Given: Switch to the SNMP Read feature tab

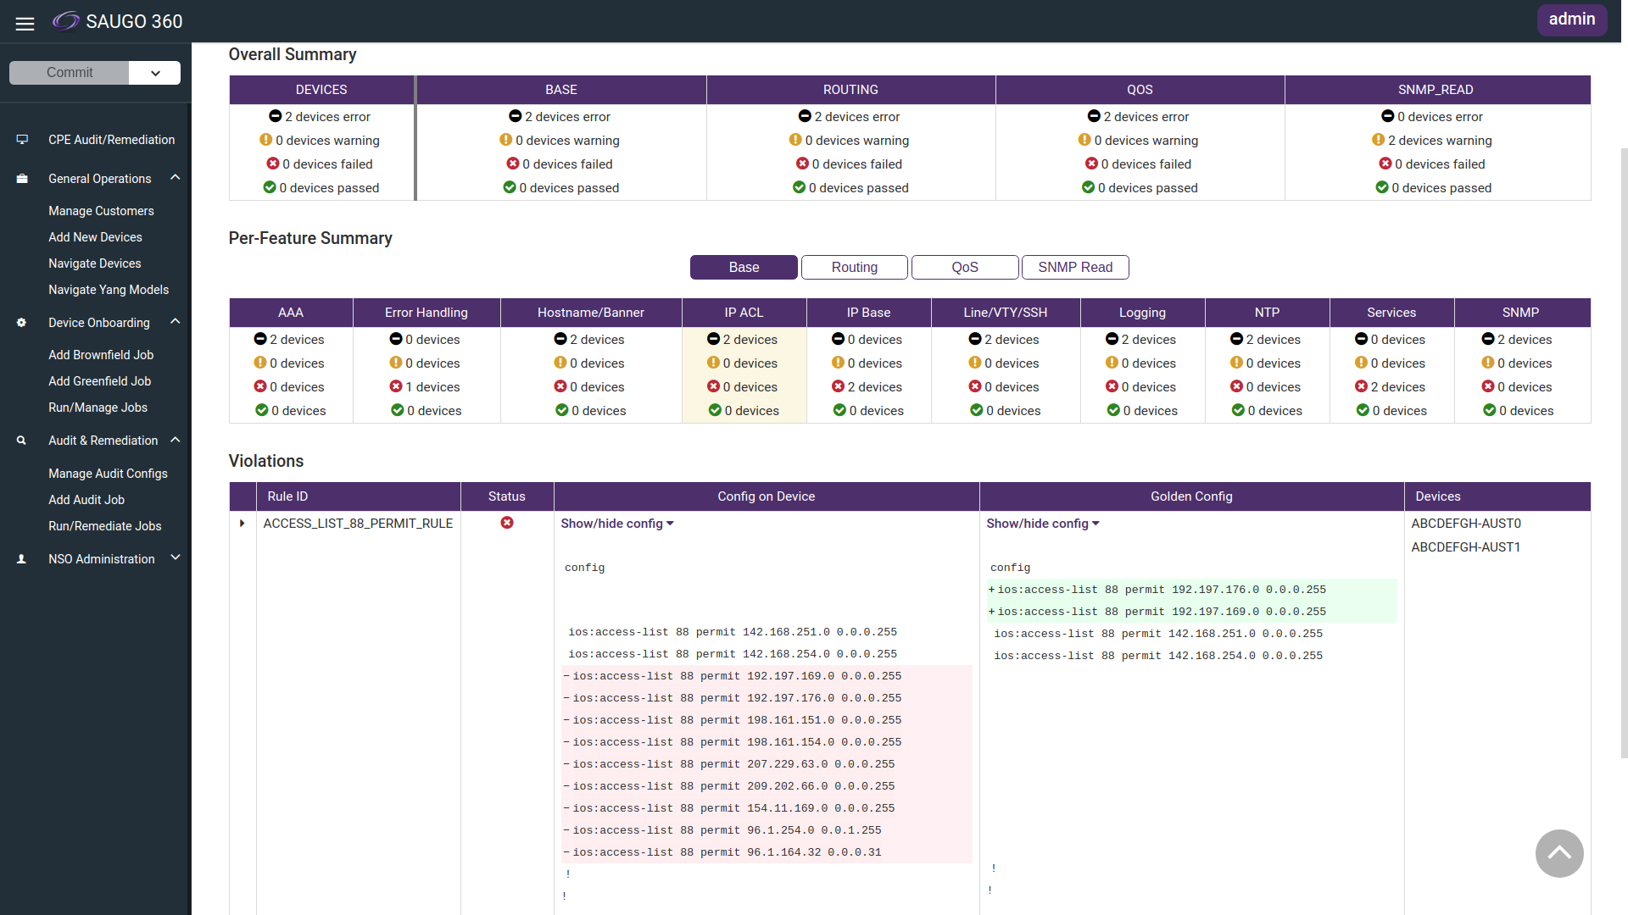Looking at the screenshot, I should pos(1074,267).
